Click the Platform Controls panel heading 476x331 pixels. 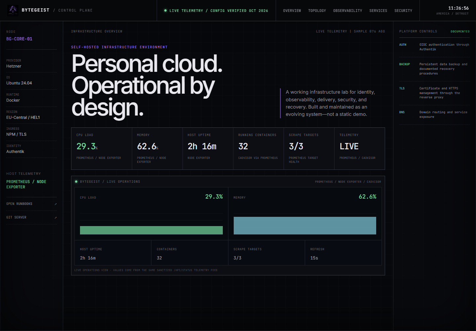coord(418,31)
